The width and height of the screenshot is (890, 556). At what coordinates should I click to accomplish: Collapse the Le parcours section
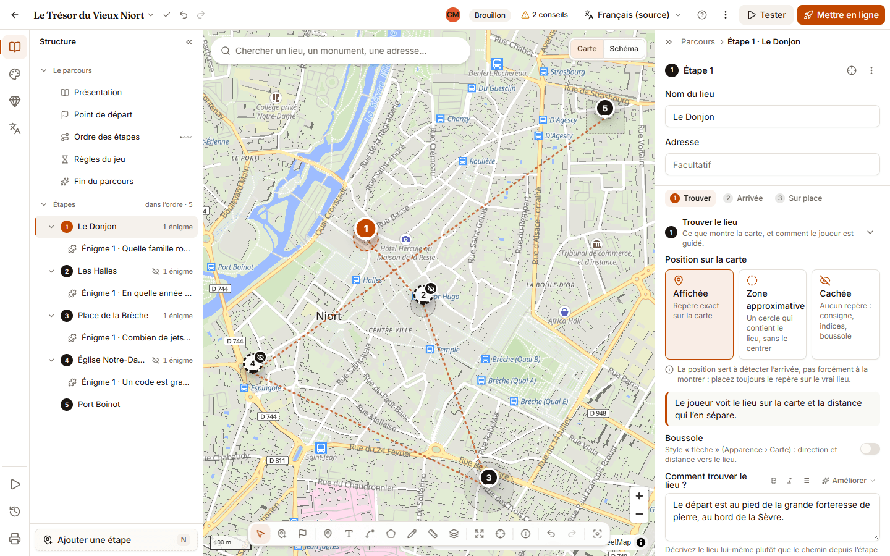click(x=44, y=70)
